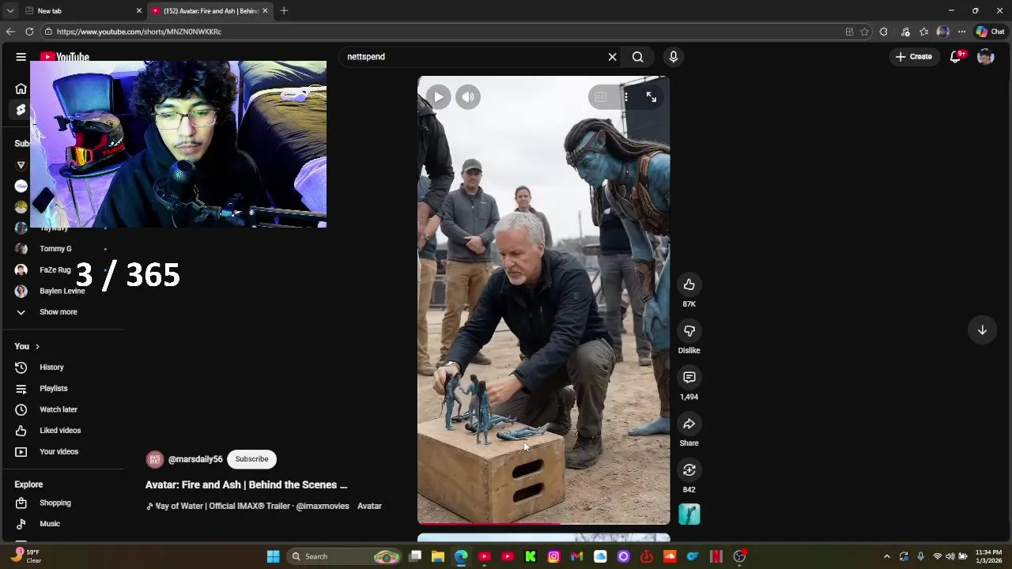1012x569 pixels.
Task: Show hidden system tray icons chevron
Action: (x=886, y=556)
